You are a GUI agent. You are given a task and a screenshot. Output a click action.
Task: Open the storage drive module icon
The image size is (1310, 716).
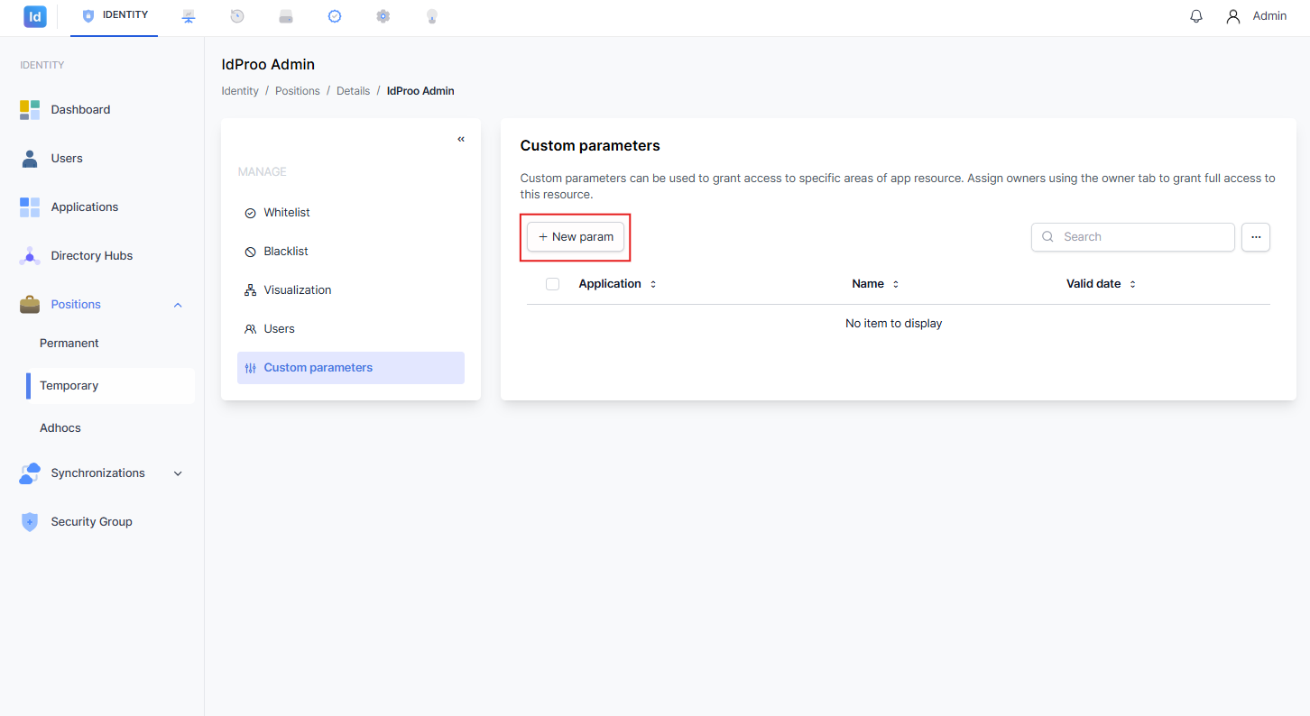(286, 16)
